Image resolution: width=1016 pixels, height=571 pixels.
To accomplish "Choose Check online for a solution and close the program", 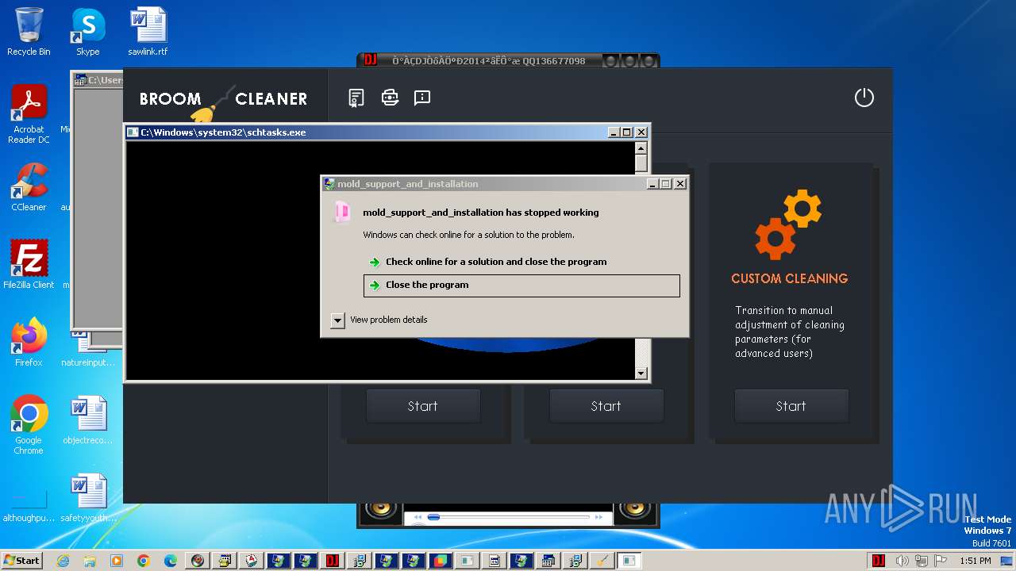I will click(496, 262).
